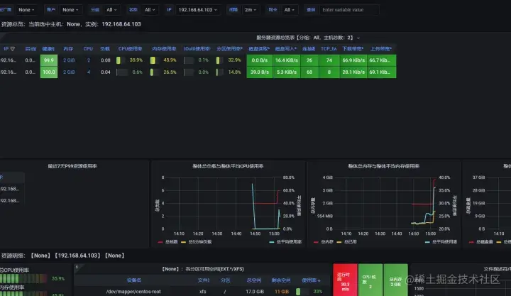The height and width of the screenshot is (296, 511).
Task: Click the 74 TCP_tw cell
Action: 329,60
